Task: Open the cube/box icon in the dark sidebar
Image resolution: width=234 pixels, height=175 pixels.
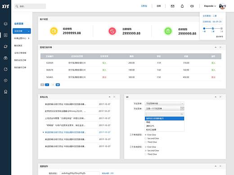Action: coord(5,24)
